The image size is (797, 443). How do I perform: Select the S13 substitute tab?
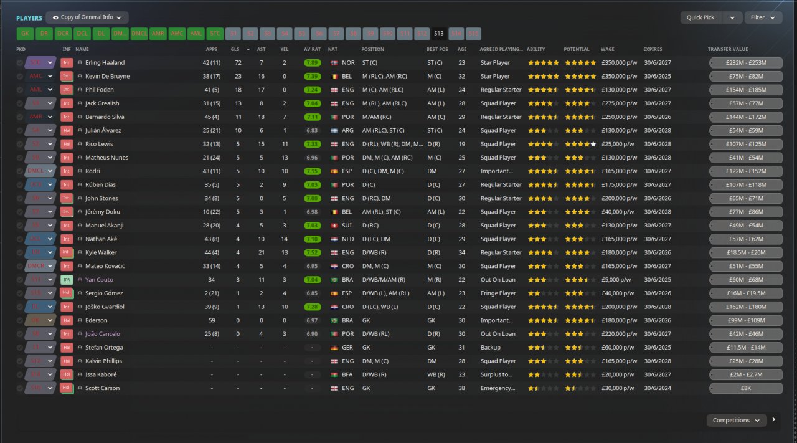point(439,34)
